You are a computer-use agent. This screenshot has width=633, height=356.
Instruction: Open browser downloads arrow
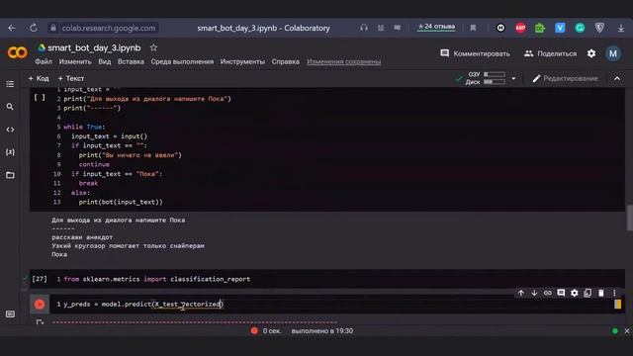(x=621, y=28)
